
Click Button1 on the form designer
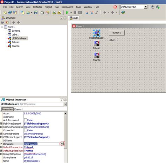(117, 33)
